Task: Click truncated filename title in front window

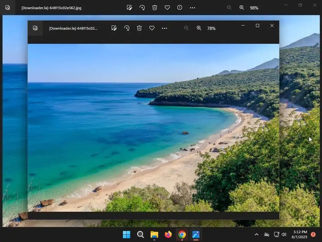Action: [73, 28]
